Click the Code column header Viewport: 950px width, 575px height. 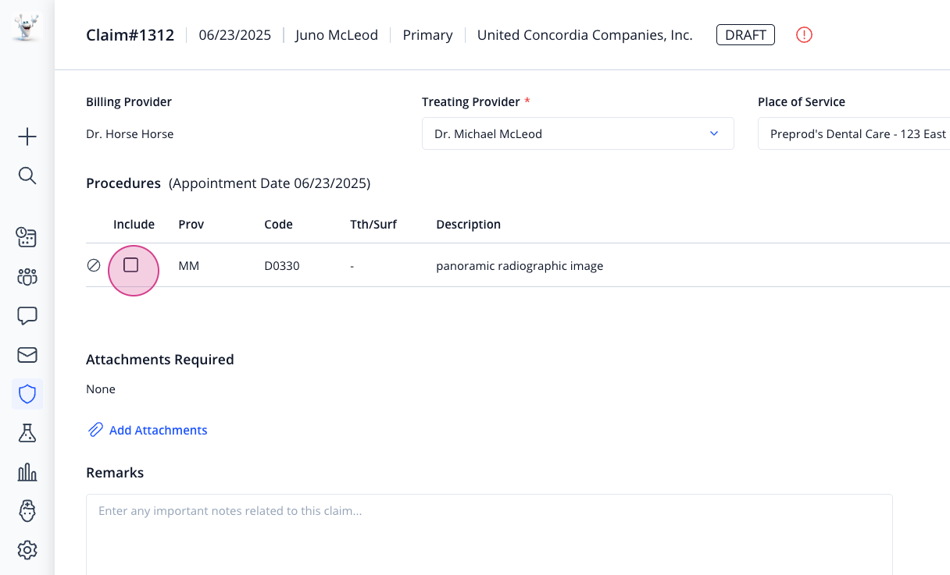[278, 225]
